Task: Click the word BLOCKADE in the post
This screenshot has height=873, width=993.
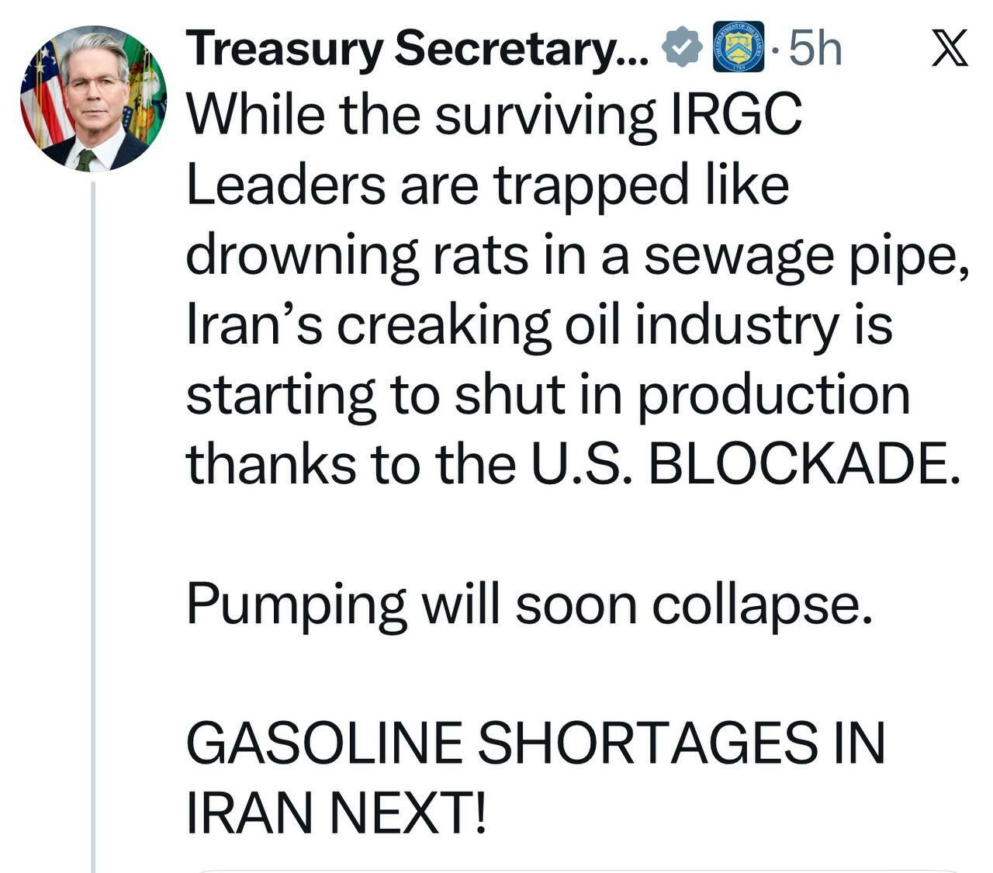Action: coord(799,464)
